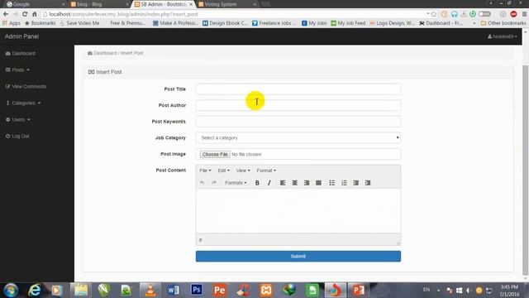Screen dimensions: 529x298
Task: Click the volume icon in system tray
Action: (x=468, y=291)
